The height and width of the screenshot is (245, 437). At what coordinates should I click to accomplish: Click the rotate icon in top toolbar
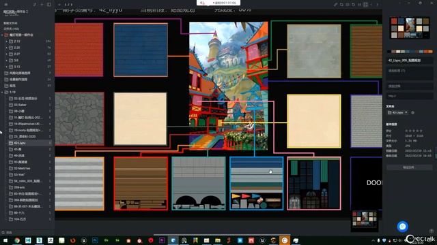(x=354, y=5)
